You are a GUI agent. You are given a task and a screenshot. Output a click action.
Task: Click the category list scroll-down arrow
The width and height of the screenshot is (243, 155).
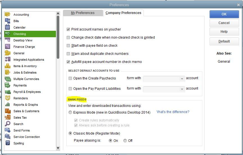click(58, 148)
